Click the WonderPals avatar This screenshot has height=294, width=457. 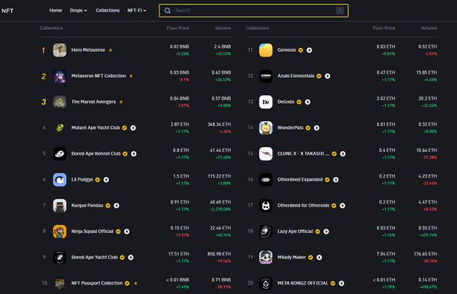click(x=266, y=127)
